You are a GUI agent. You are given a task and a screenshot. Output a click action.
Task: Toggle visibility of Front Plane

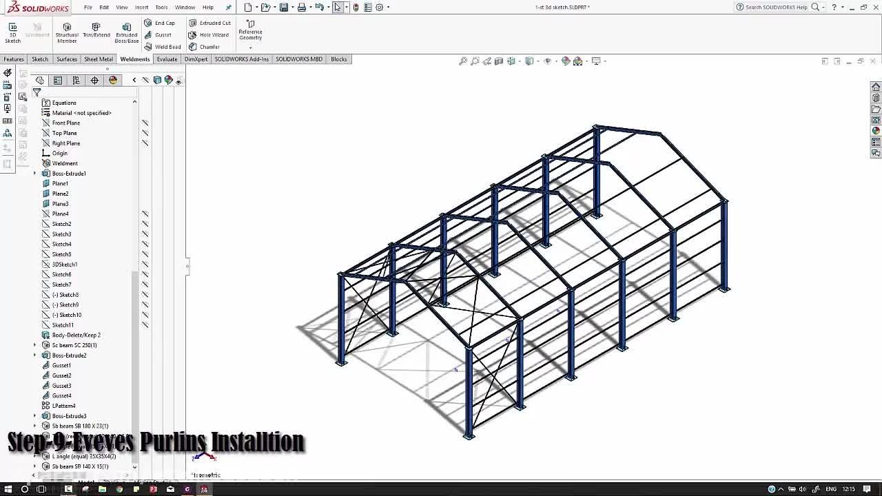(145, 123)
